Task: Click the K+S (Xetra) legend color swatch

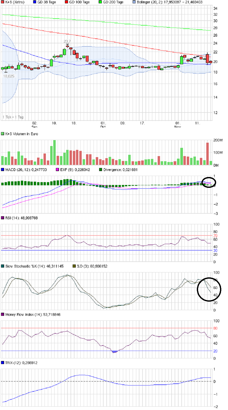Action: tap(3, 2)
